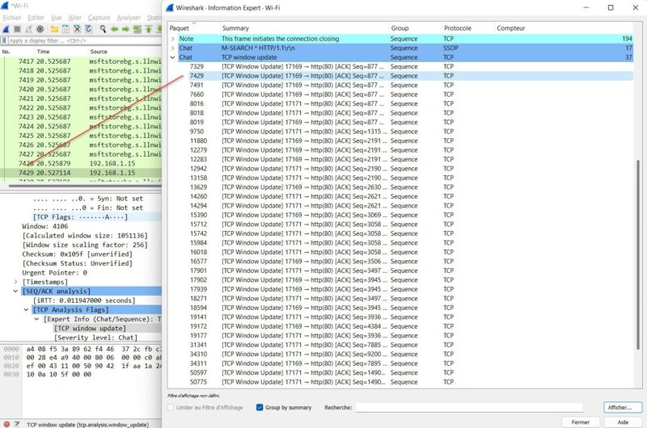Image resolution: width=647 pixels, height=428 pixels.
Task: Select packet 7417 in main packet list
Action: (x=81, y=61)
